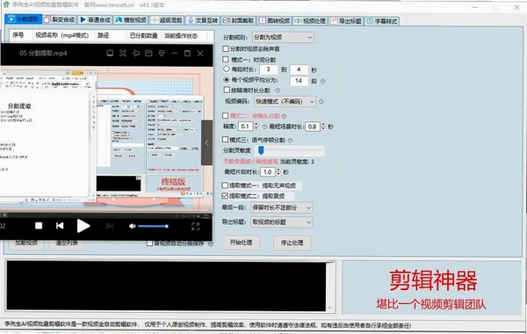
Task: Click the player's open folder icon
Action: (x=148, y=53)
